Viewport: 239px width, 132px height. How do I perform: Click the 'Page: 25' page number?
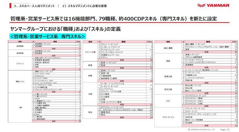225,130
